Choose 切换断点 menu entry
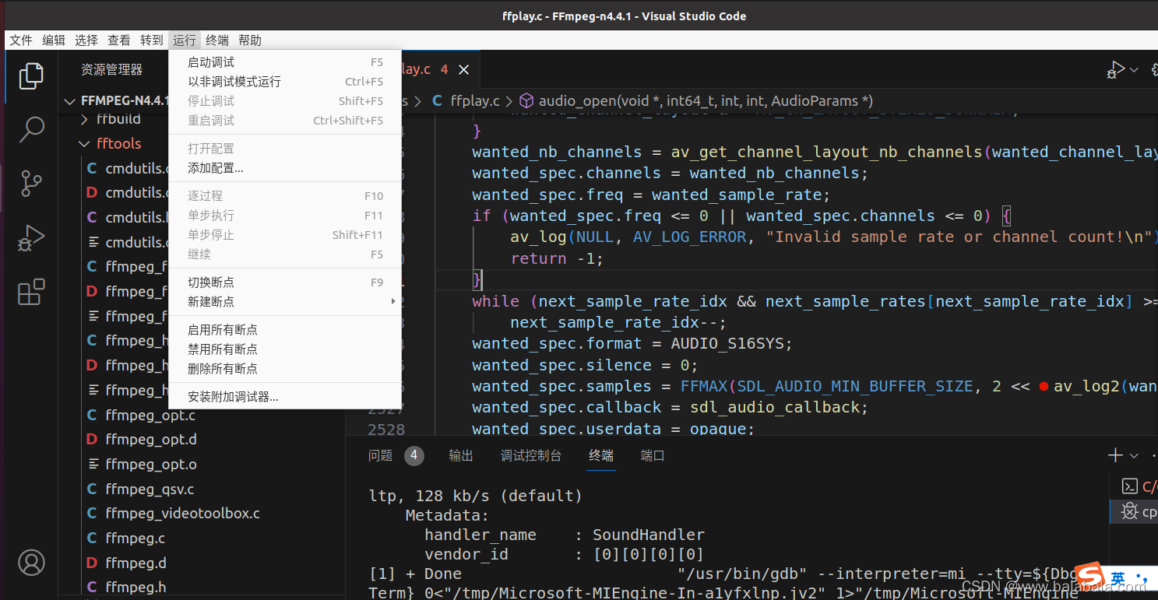This screenshot has width=1158, height=600. 285,282
